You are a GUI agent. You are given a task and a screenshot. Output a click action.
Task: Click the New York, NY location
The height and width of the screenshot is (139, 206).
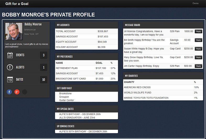tap(31, 34)
